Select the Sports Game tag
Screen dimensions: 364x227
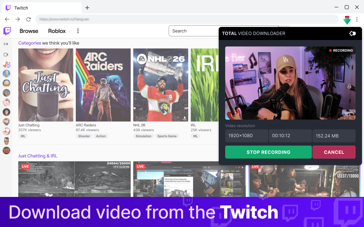coord(167,136)
